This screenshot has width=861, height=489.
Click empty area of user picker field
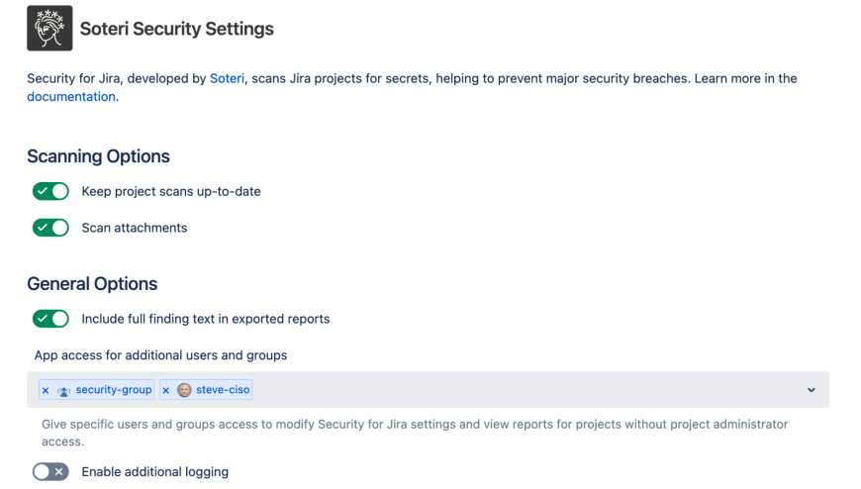pos(525,390)
